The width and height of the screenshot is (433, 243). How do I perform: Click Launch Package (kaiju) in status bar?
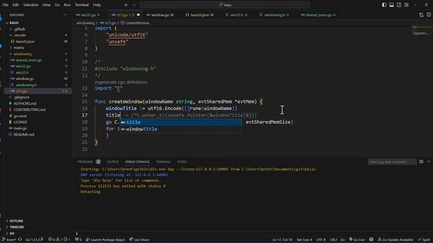tap(106, 240)
